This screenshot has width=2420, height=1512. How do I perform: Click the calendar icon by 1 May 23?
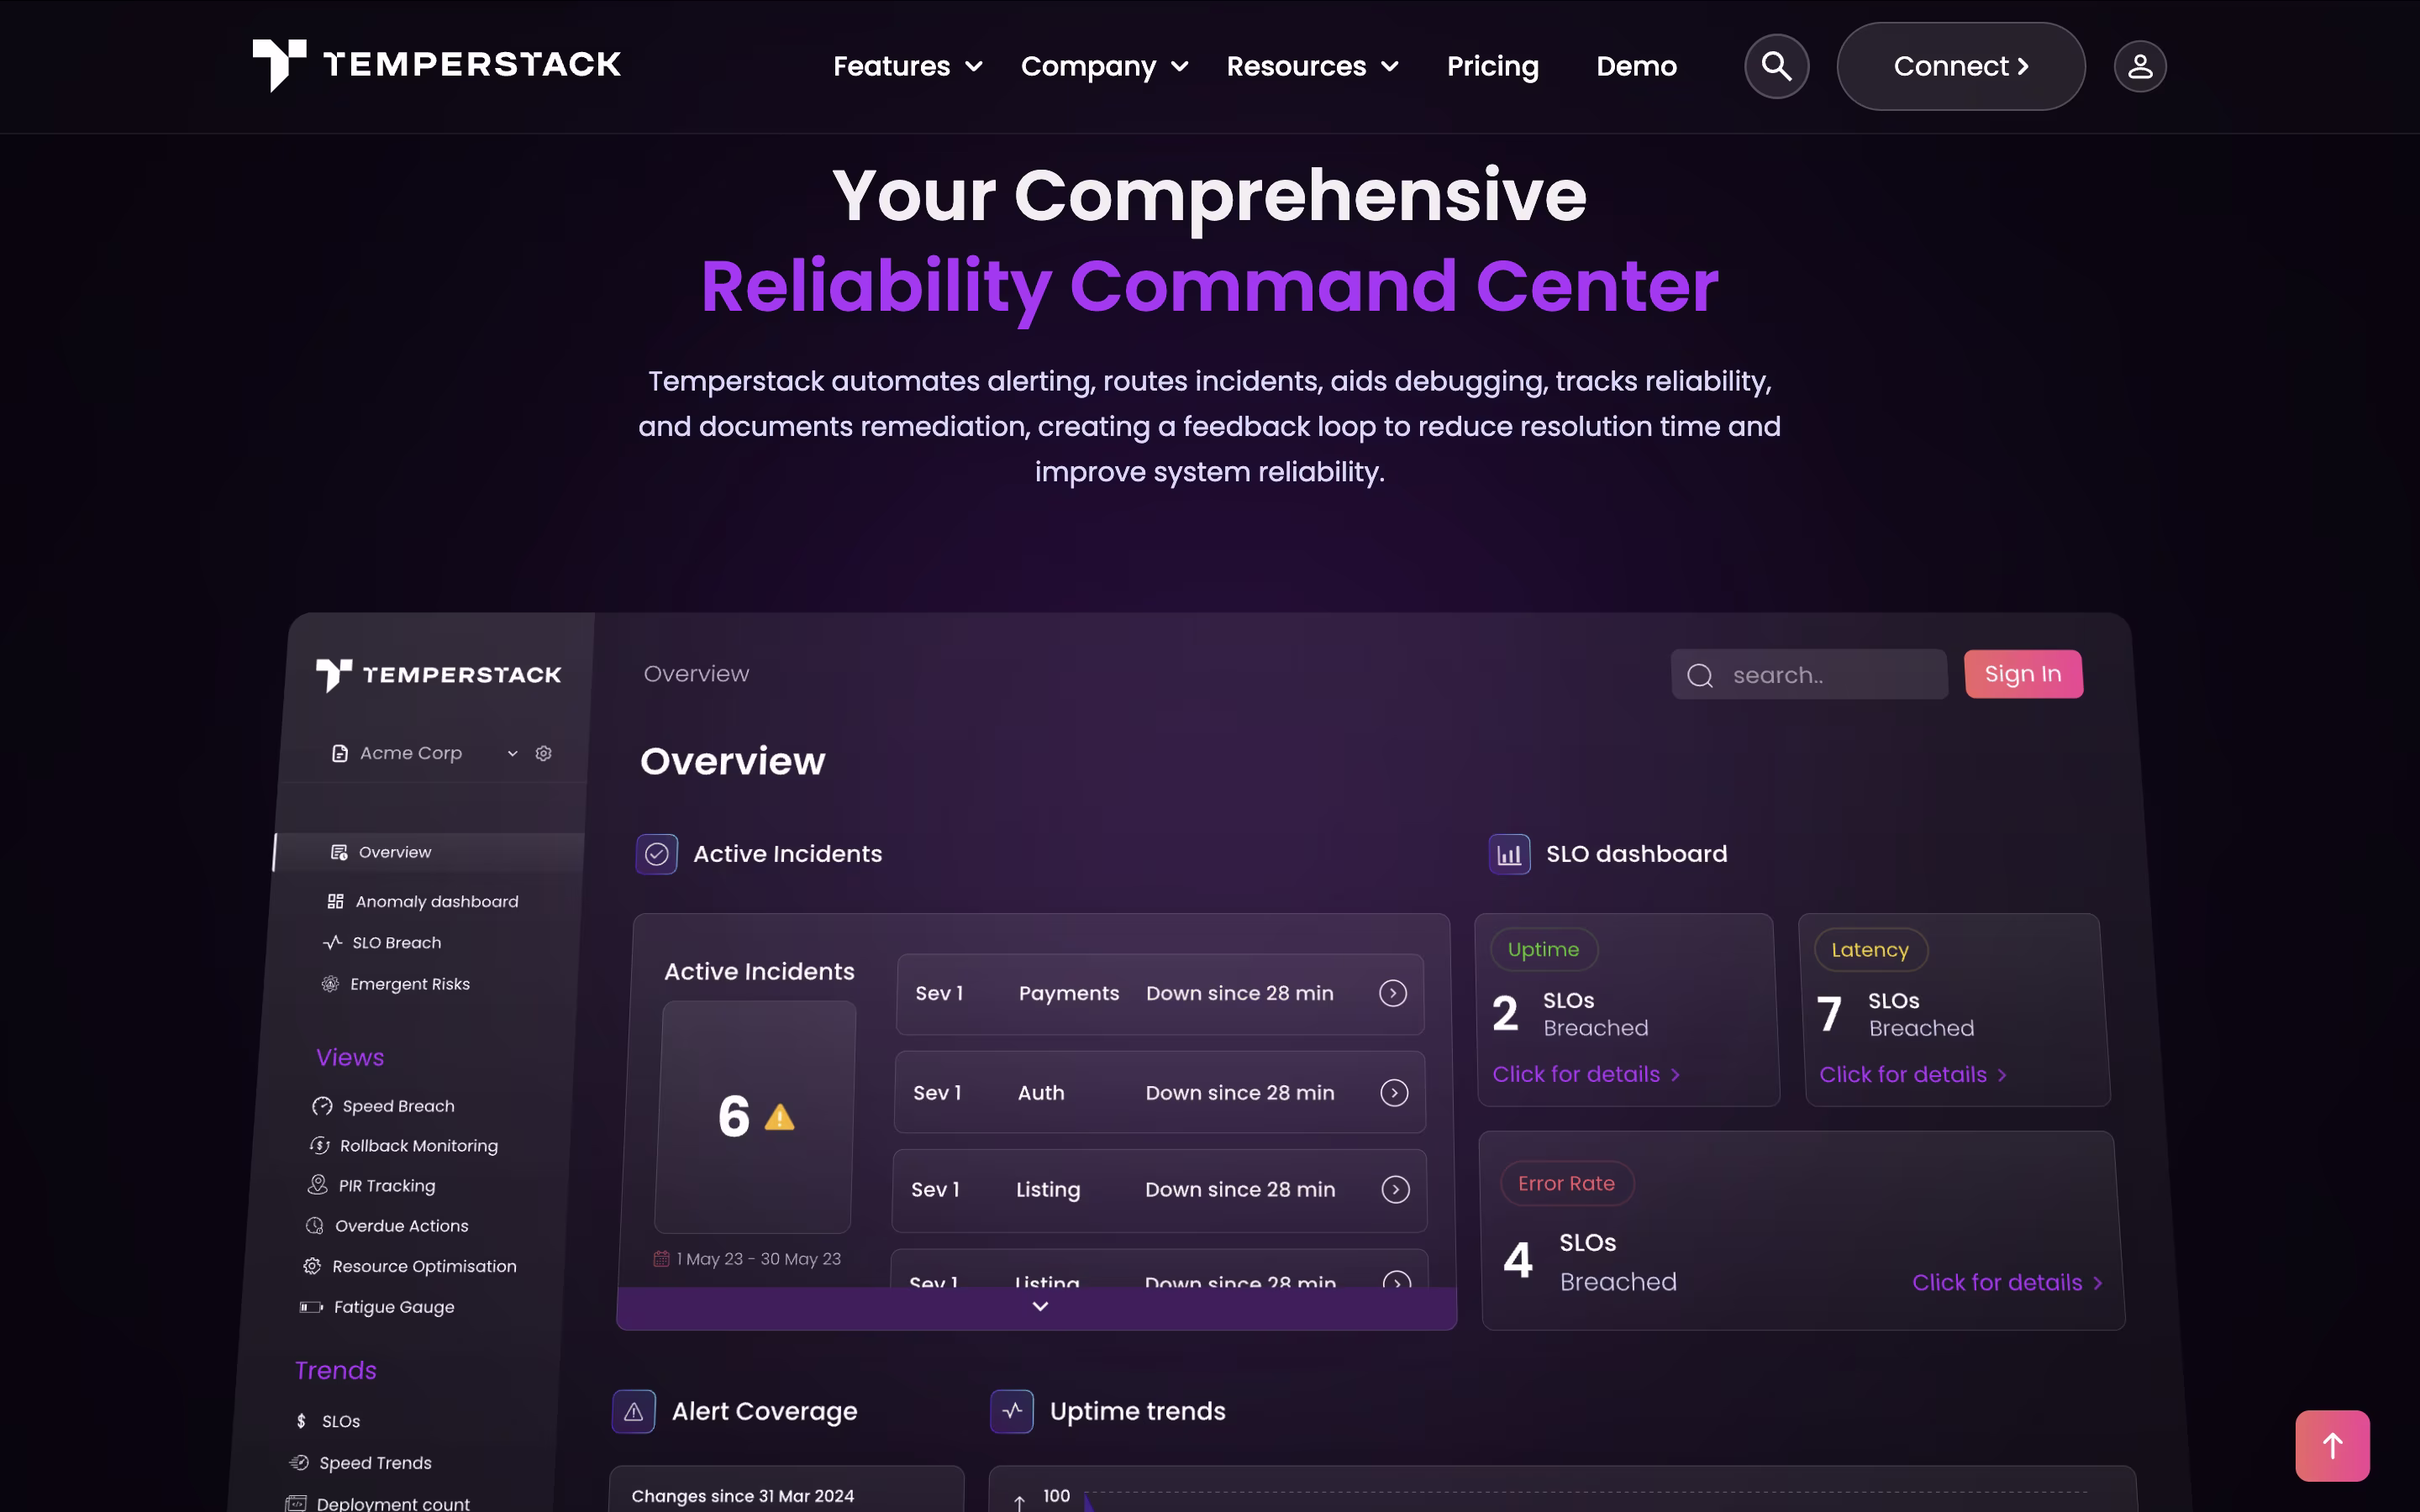click(x=661, y=1259)
